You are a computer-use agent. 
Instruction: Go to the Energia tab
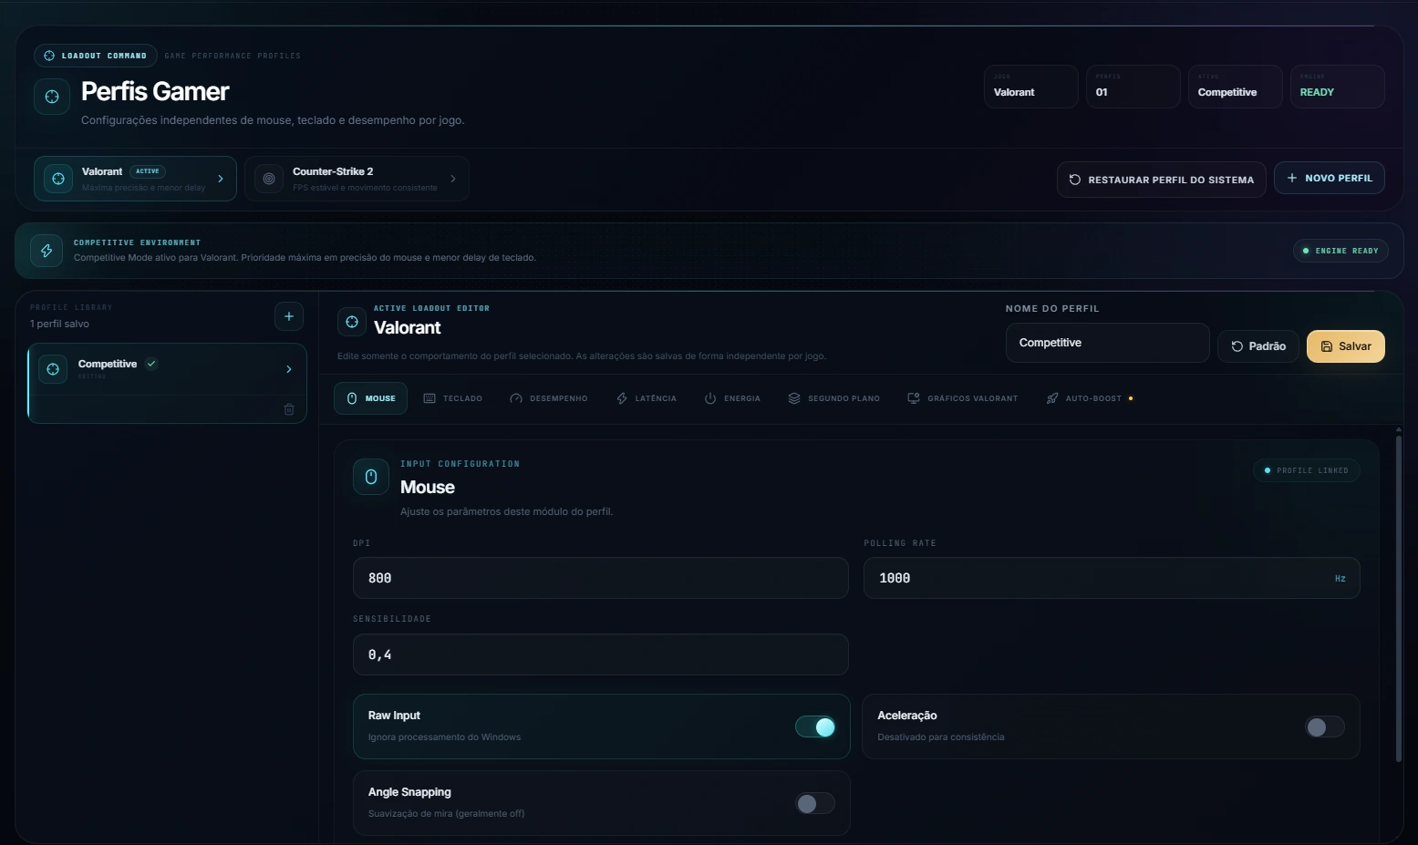point(732,398)
